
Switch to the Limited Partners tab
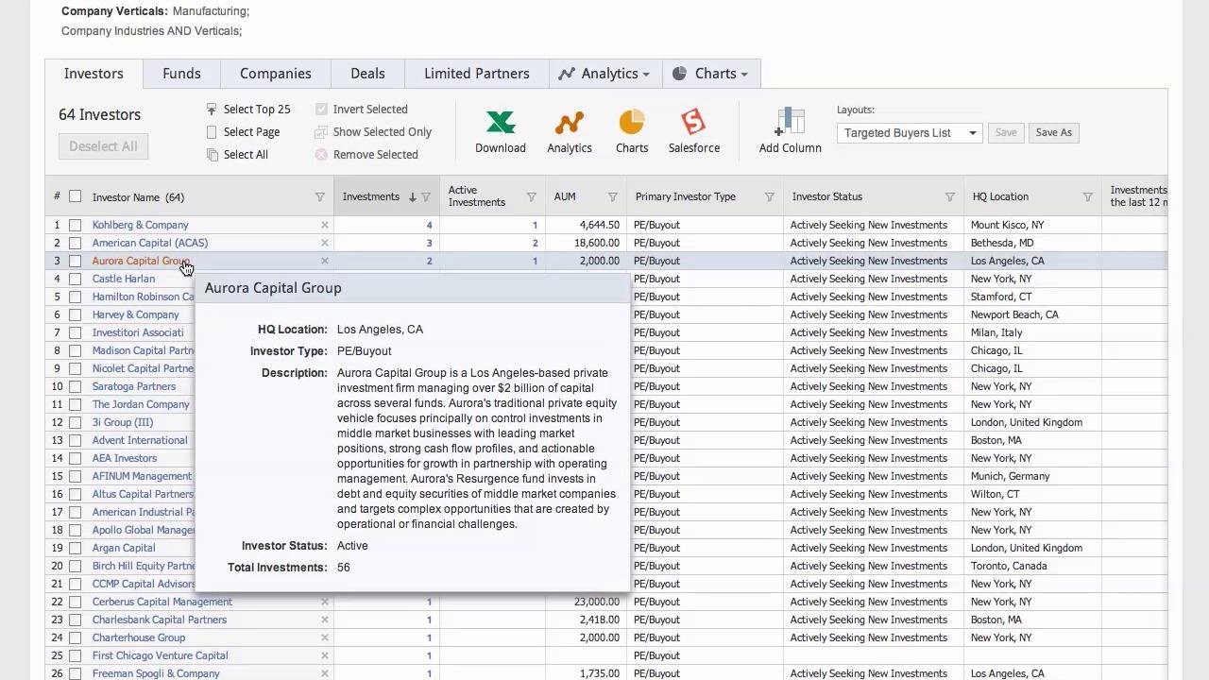pos(476,74)
